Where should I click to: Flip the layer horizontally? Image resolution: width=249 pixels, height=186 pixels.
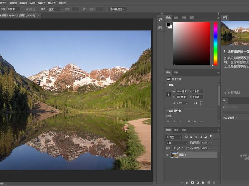pyautogui.click(x=195, y=103)
